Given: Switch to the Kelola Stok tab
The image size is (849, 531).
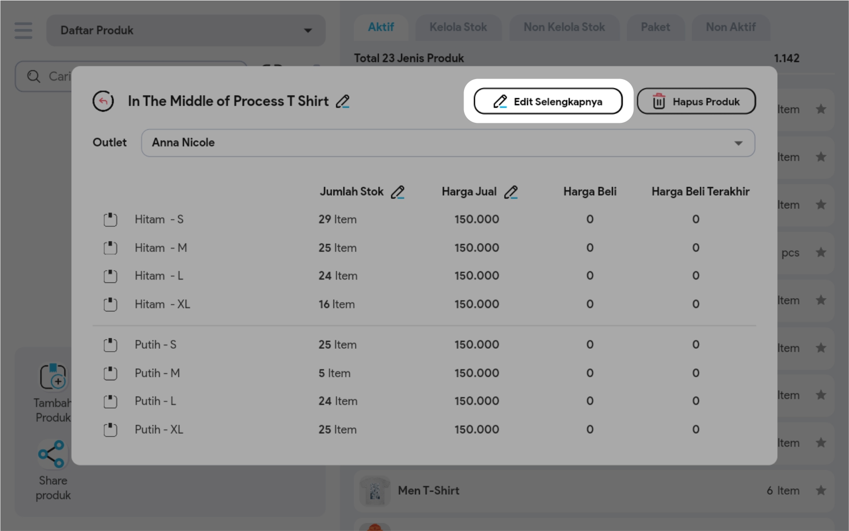Looking at the screenshot, I should pos(458,28).
